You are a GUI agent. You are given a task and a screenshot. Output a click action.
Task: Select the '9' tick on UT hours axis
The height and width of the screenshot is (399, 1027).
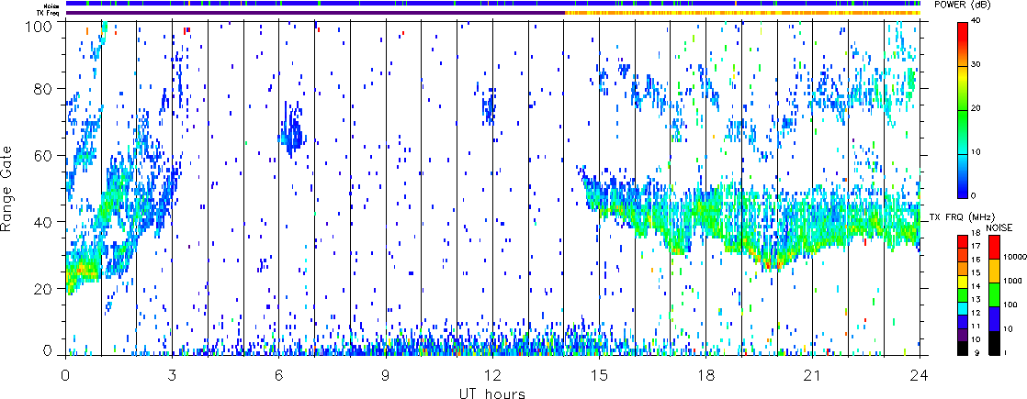pyautogui.click(x=386, y=375)
